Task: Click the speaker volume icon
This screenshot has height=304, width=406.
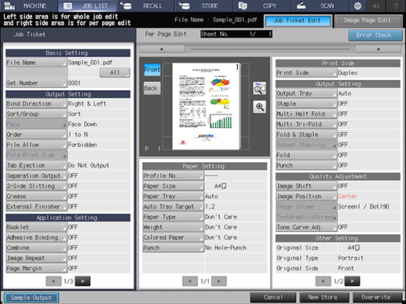Action: (376, 5)
